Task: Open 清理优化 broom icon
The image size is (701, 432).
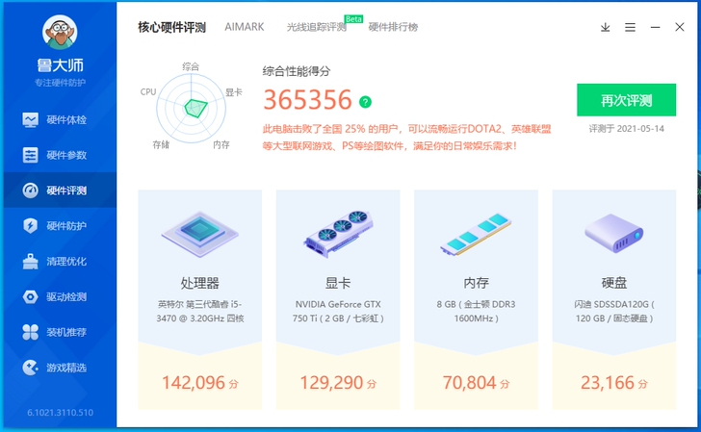Action: tap(31, 262)
